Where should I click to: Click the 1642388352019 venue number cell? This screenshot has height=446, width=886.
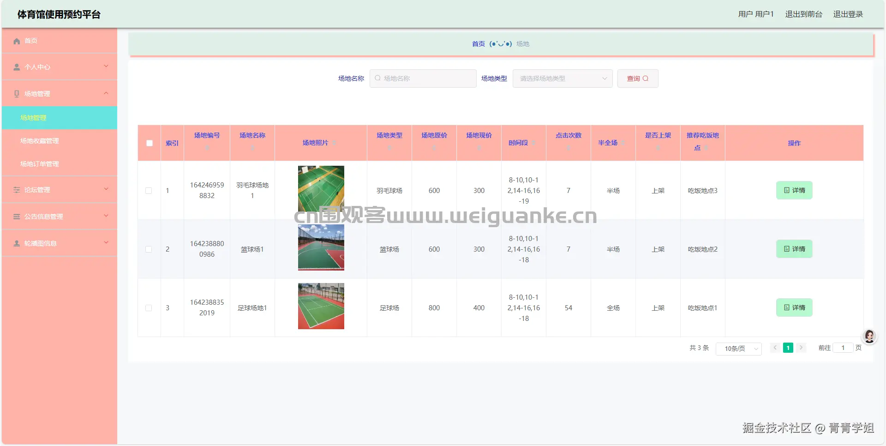[207, 307]
